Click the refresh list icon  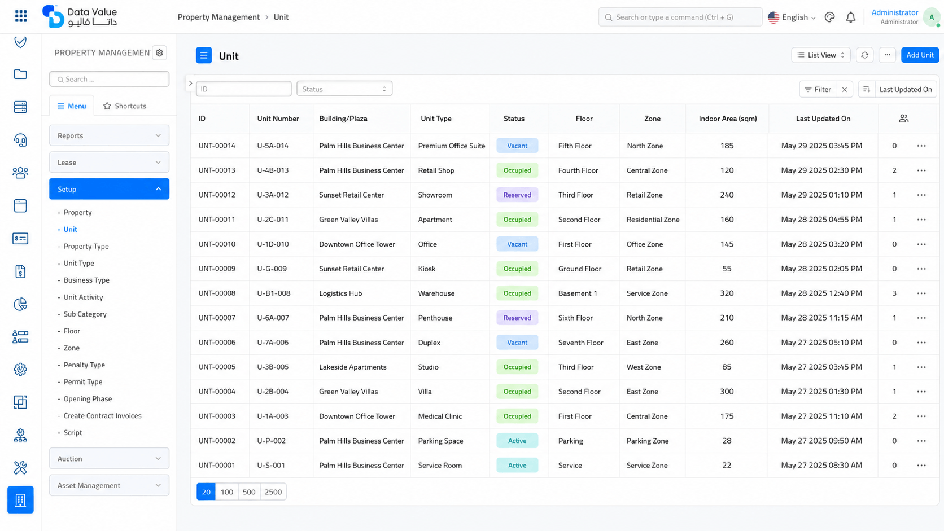click(865, 55)
